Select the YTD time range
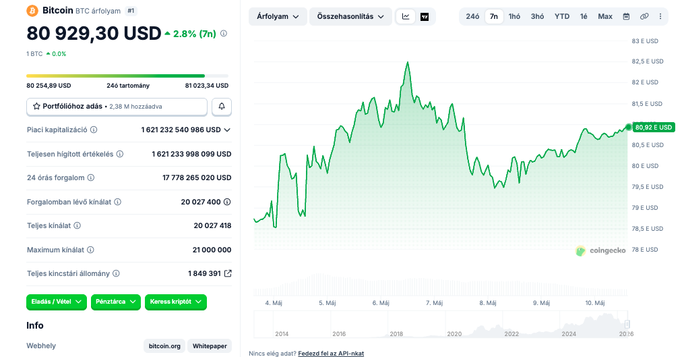 [x=562, y=17]
